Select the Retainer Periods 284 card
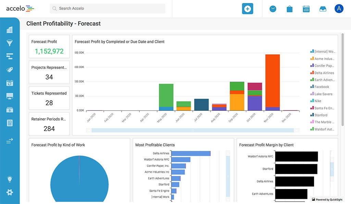This screenshot has height=204, width=351. click(49, 124)
